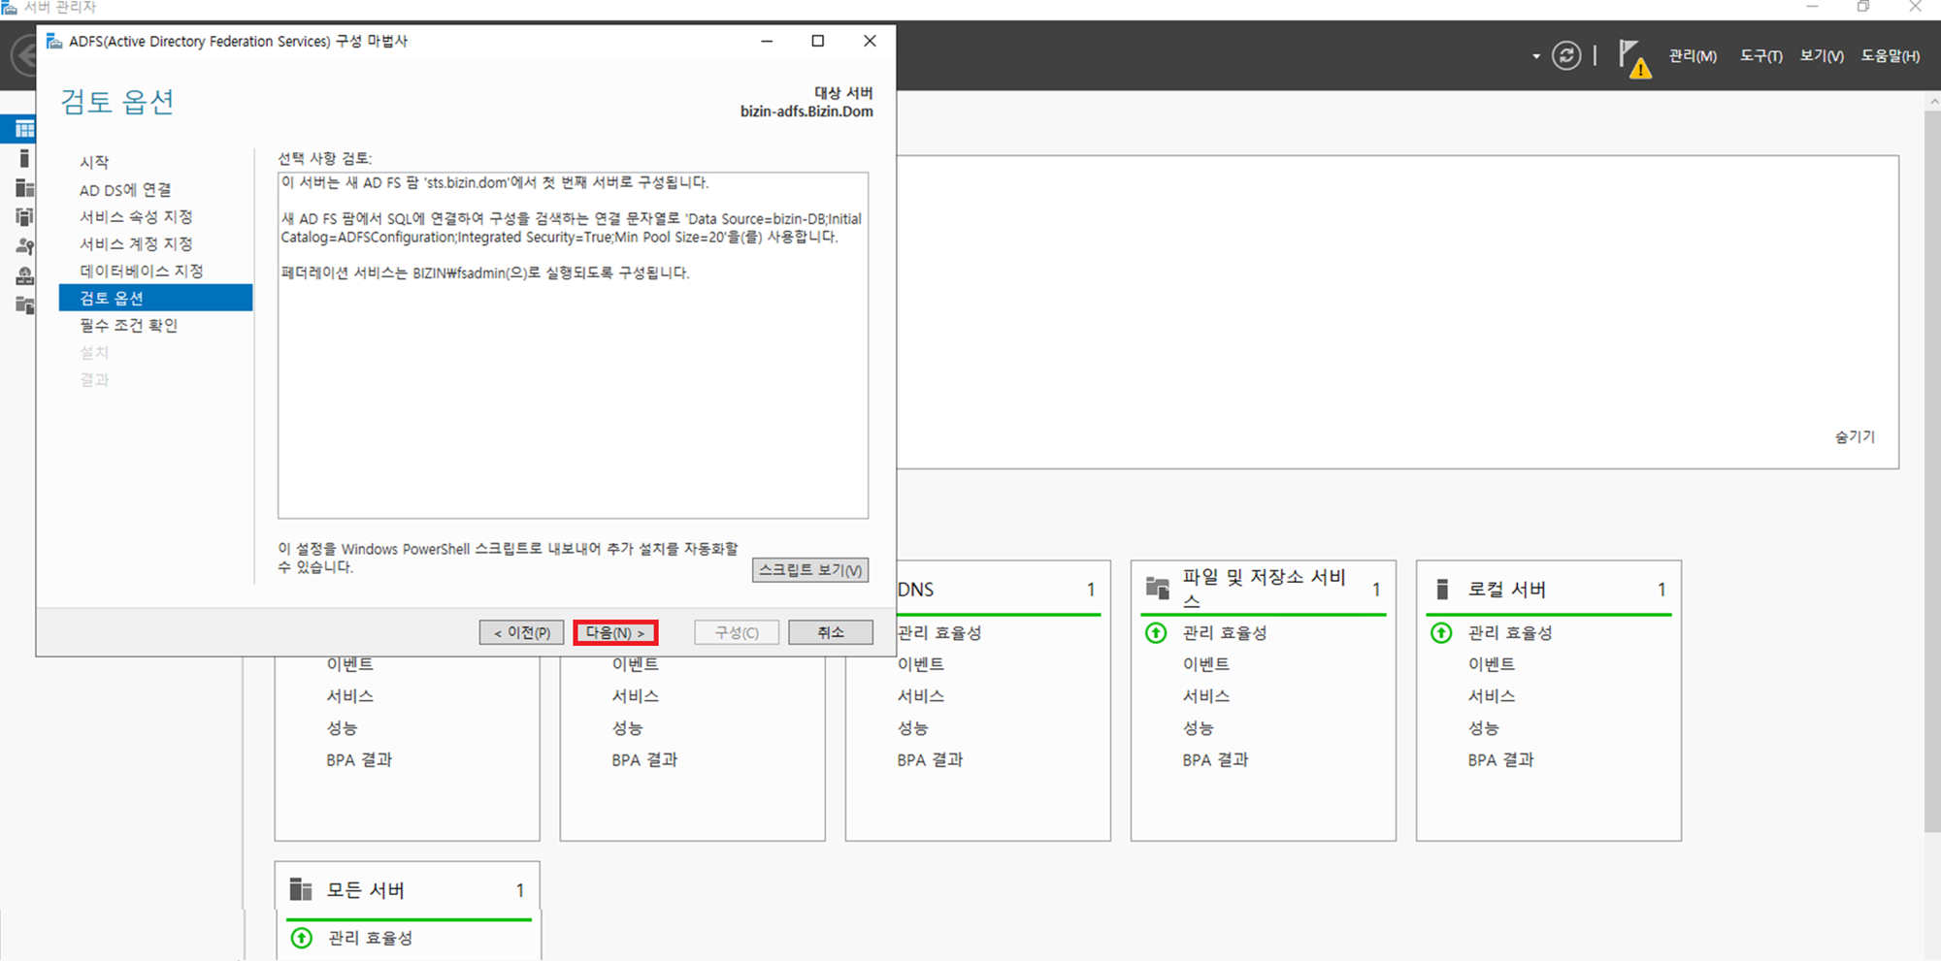1941x961 pixels.
Task: Click the 모든 서버 tile icon
Action: click(x=301, y=889)
